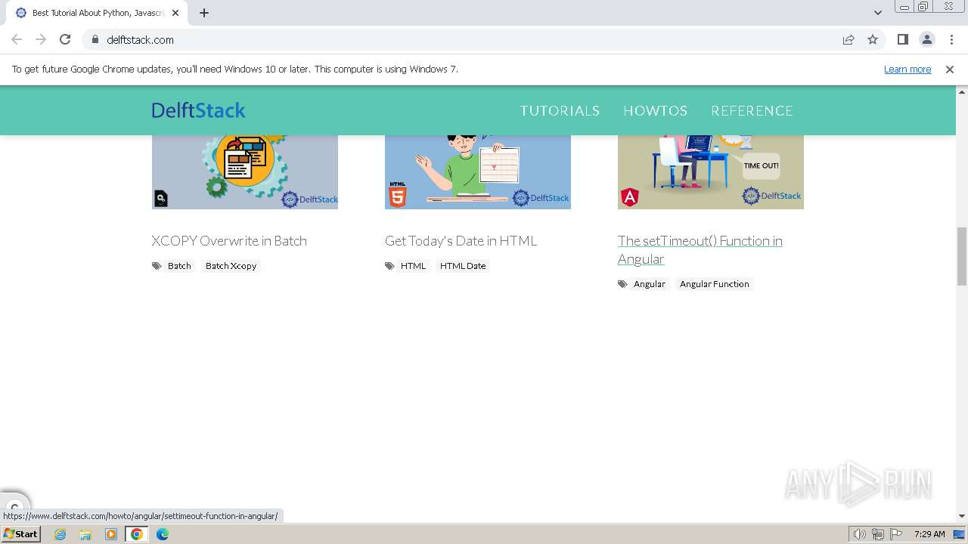The width and height of the screenshot is (968, 544).
Task: Reload the delftstack.com page
Action: pyautogui.click(x=65, y=39)
